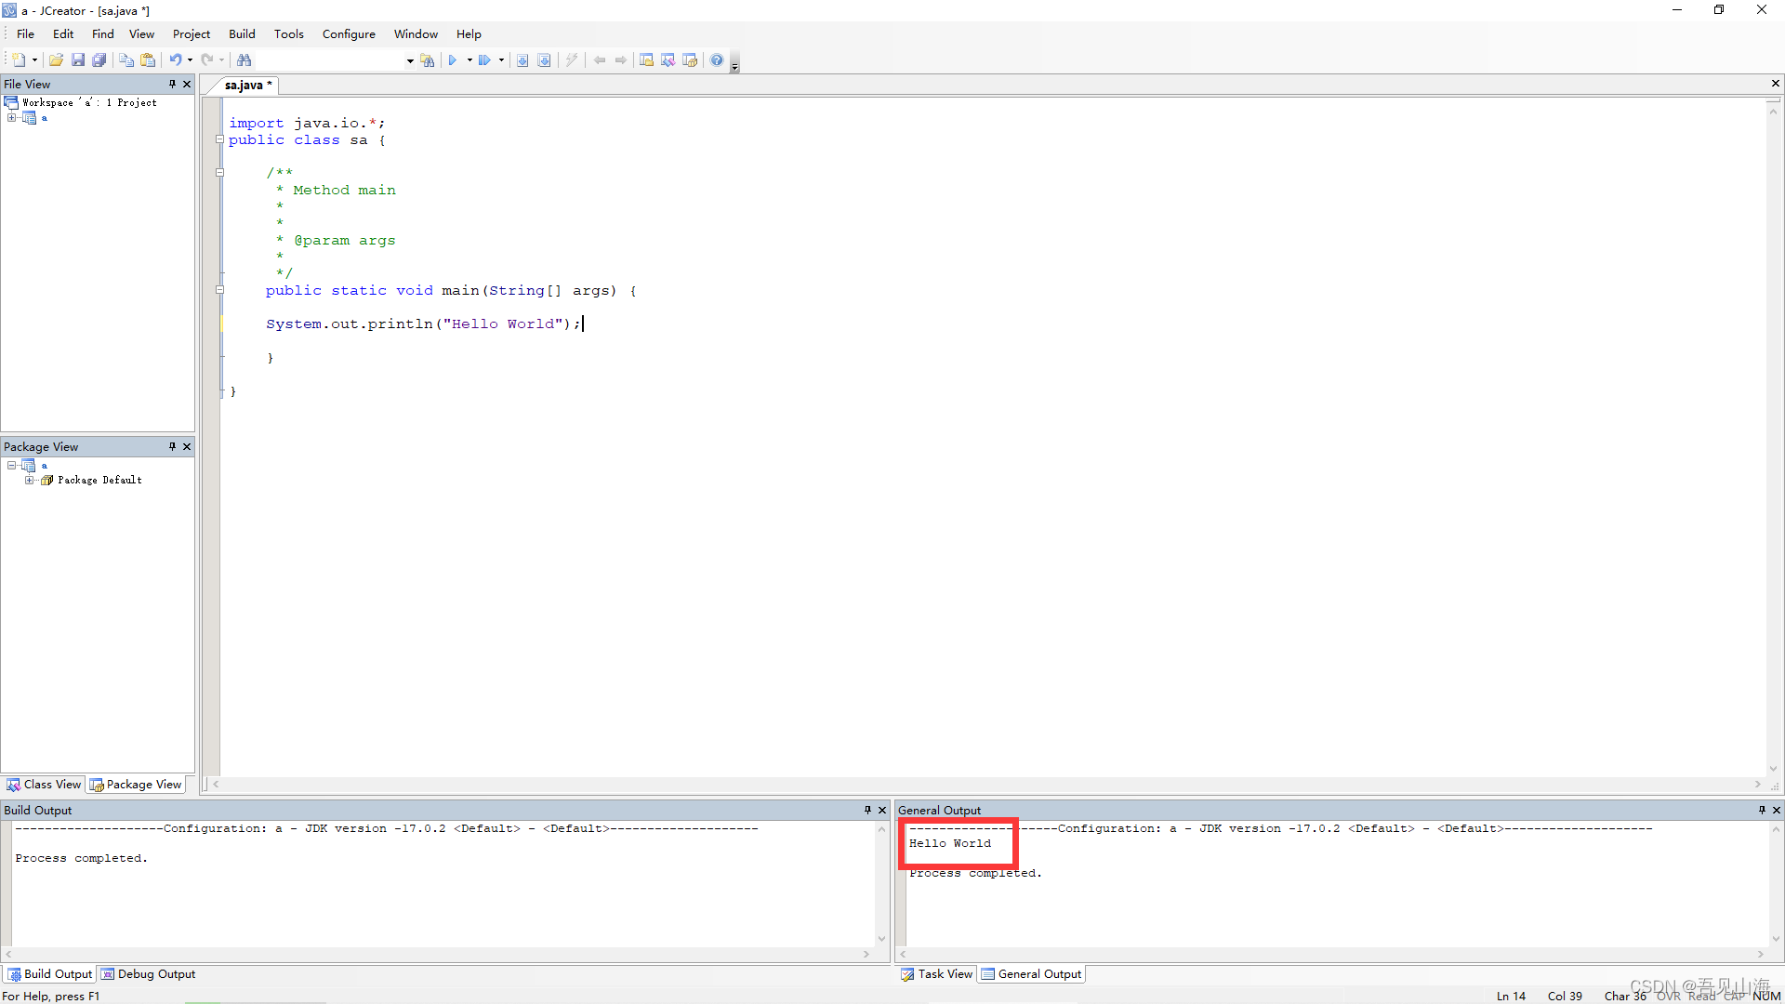
Task: Toggle the Build Output panel pin
Action: coord(867,810)
